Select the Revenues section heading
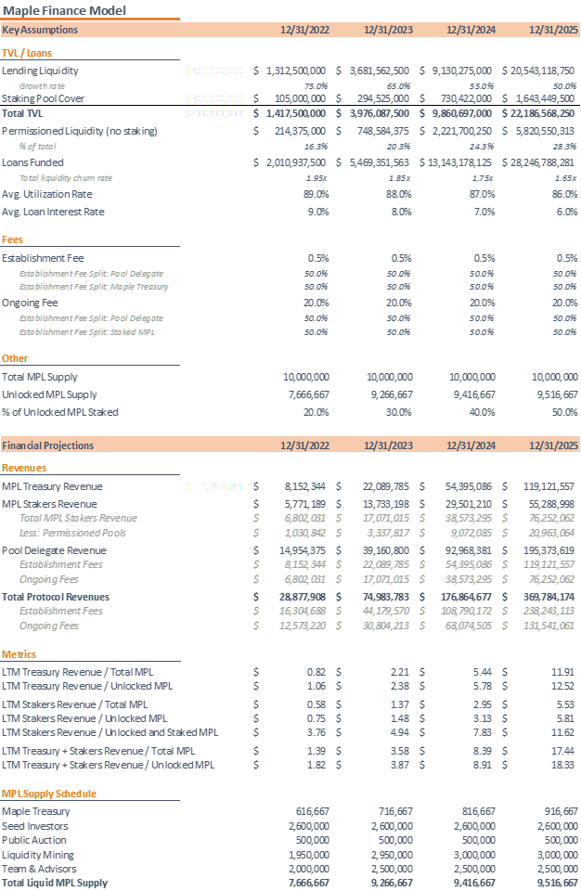Viewport: 581px width, 891px height. (x=24, y=468)
